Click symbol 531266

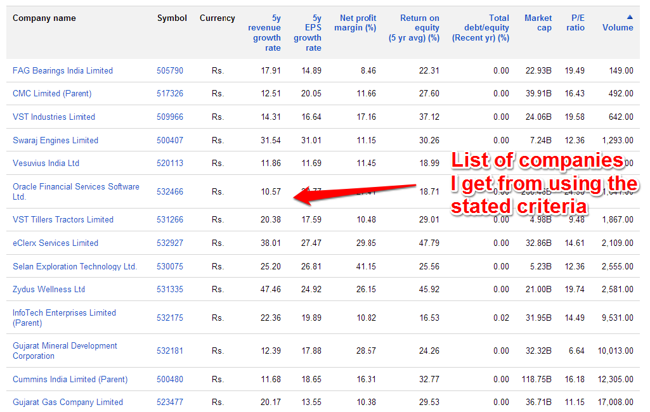170,220
